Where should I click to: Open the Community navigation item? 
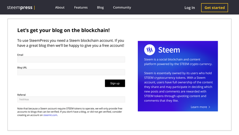tap(122, 7)
